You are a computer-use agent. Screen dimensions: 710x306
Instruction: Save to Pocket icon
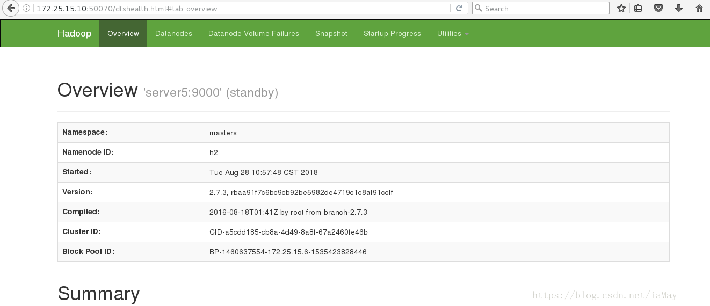[x=658, y=8]
